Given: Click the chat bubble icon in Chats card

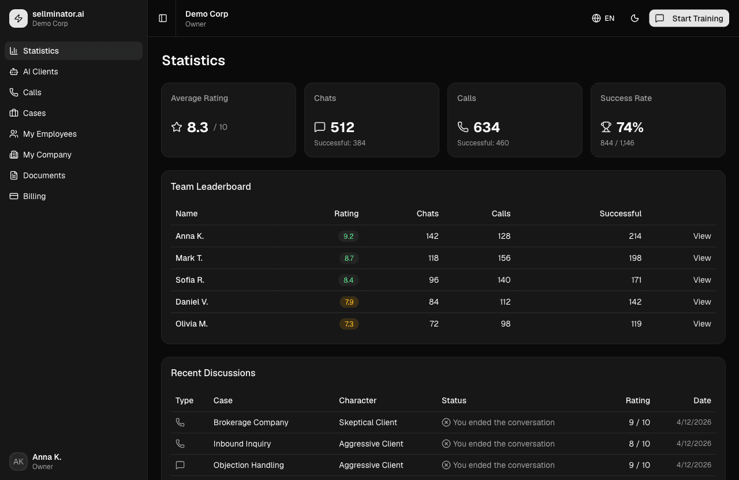Looking at the screenshot, I should (320, 127).
